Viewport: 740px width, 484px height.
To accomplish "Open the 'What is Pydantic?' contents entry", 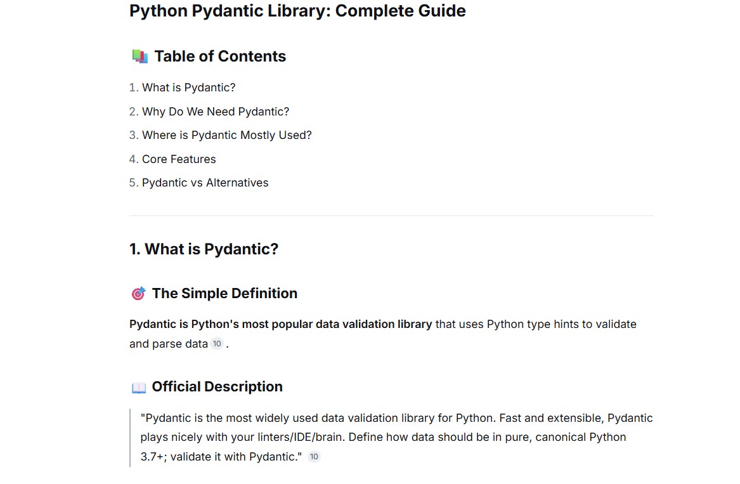I will [188, 88].
